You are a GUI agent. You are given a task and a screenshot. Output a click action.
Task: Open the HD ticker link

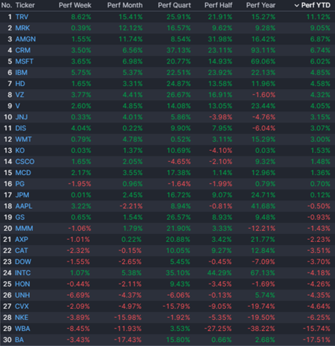pos(20,83)
